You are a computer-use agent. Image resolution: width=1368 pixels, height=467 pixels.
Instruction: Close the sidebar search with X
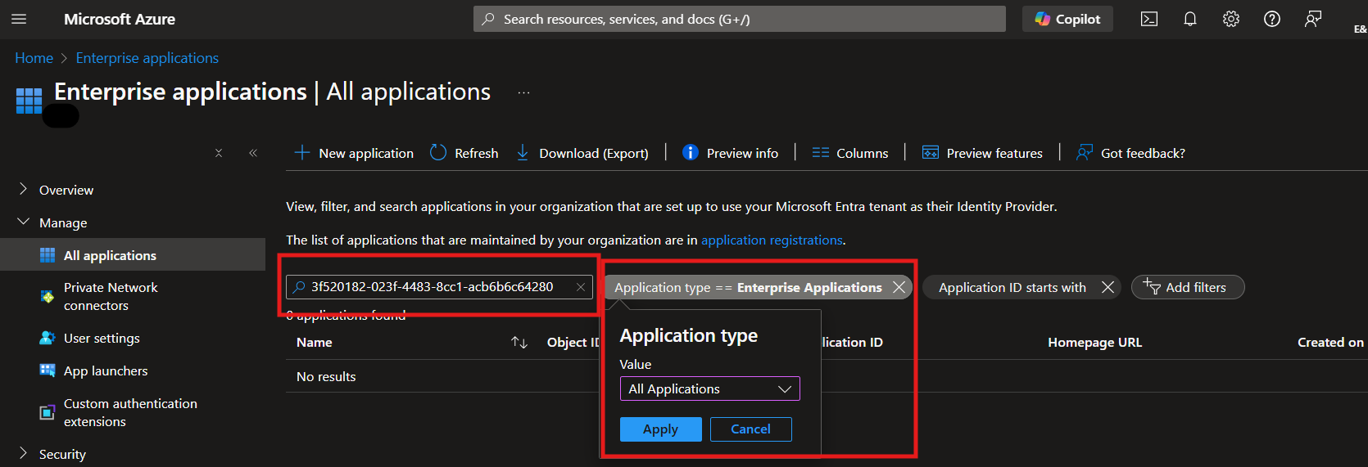219,153
